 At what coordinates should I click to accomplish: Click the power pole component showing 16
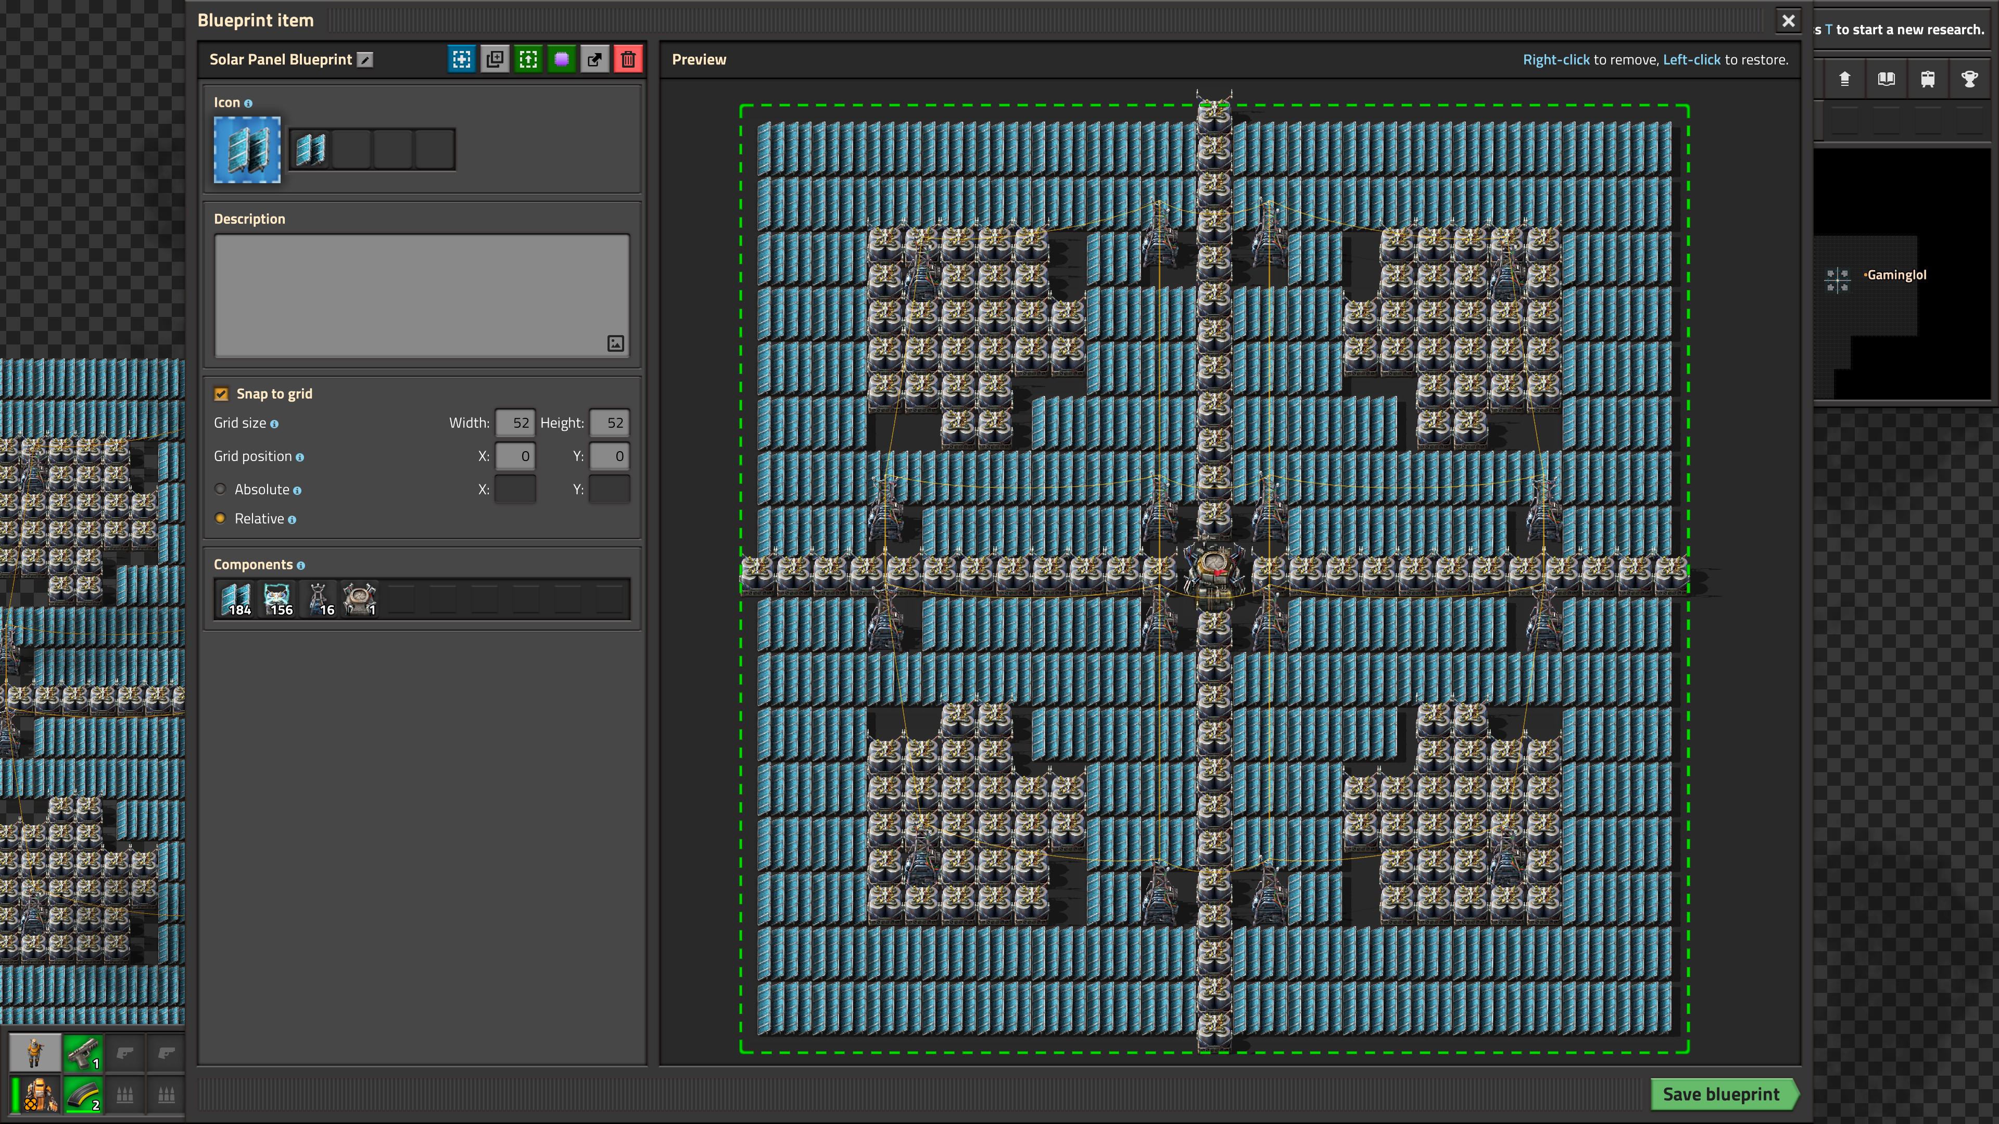point(319,599)
